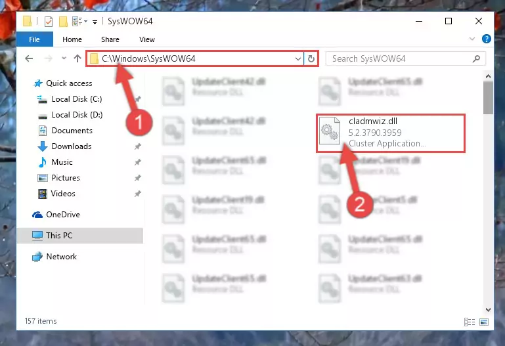Click the New Folder quick access icon
Viewport: 505px width, 346px height.
[63, 22]
